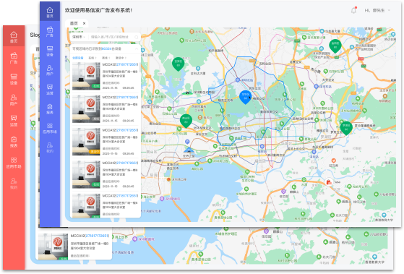The height and width of the screenshot is (274, 404).
Task: Close the 首页 tab
Action: pyautogui.click(x=85, y=23)
